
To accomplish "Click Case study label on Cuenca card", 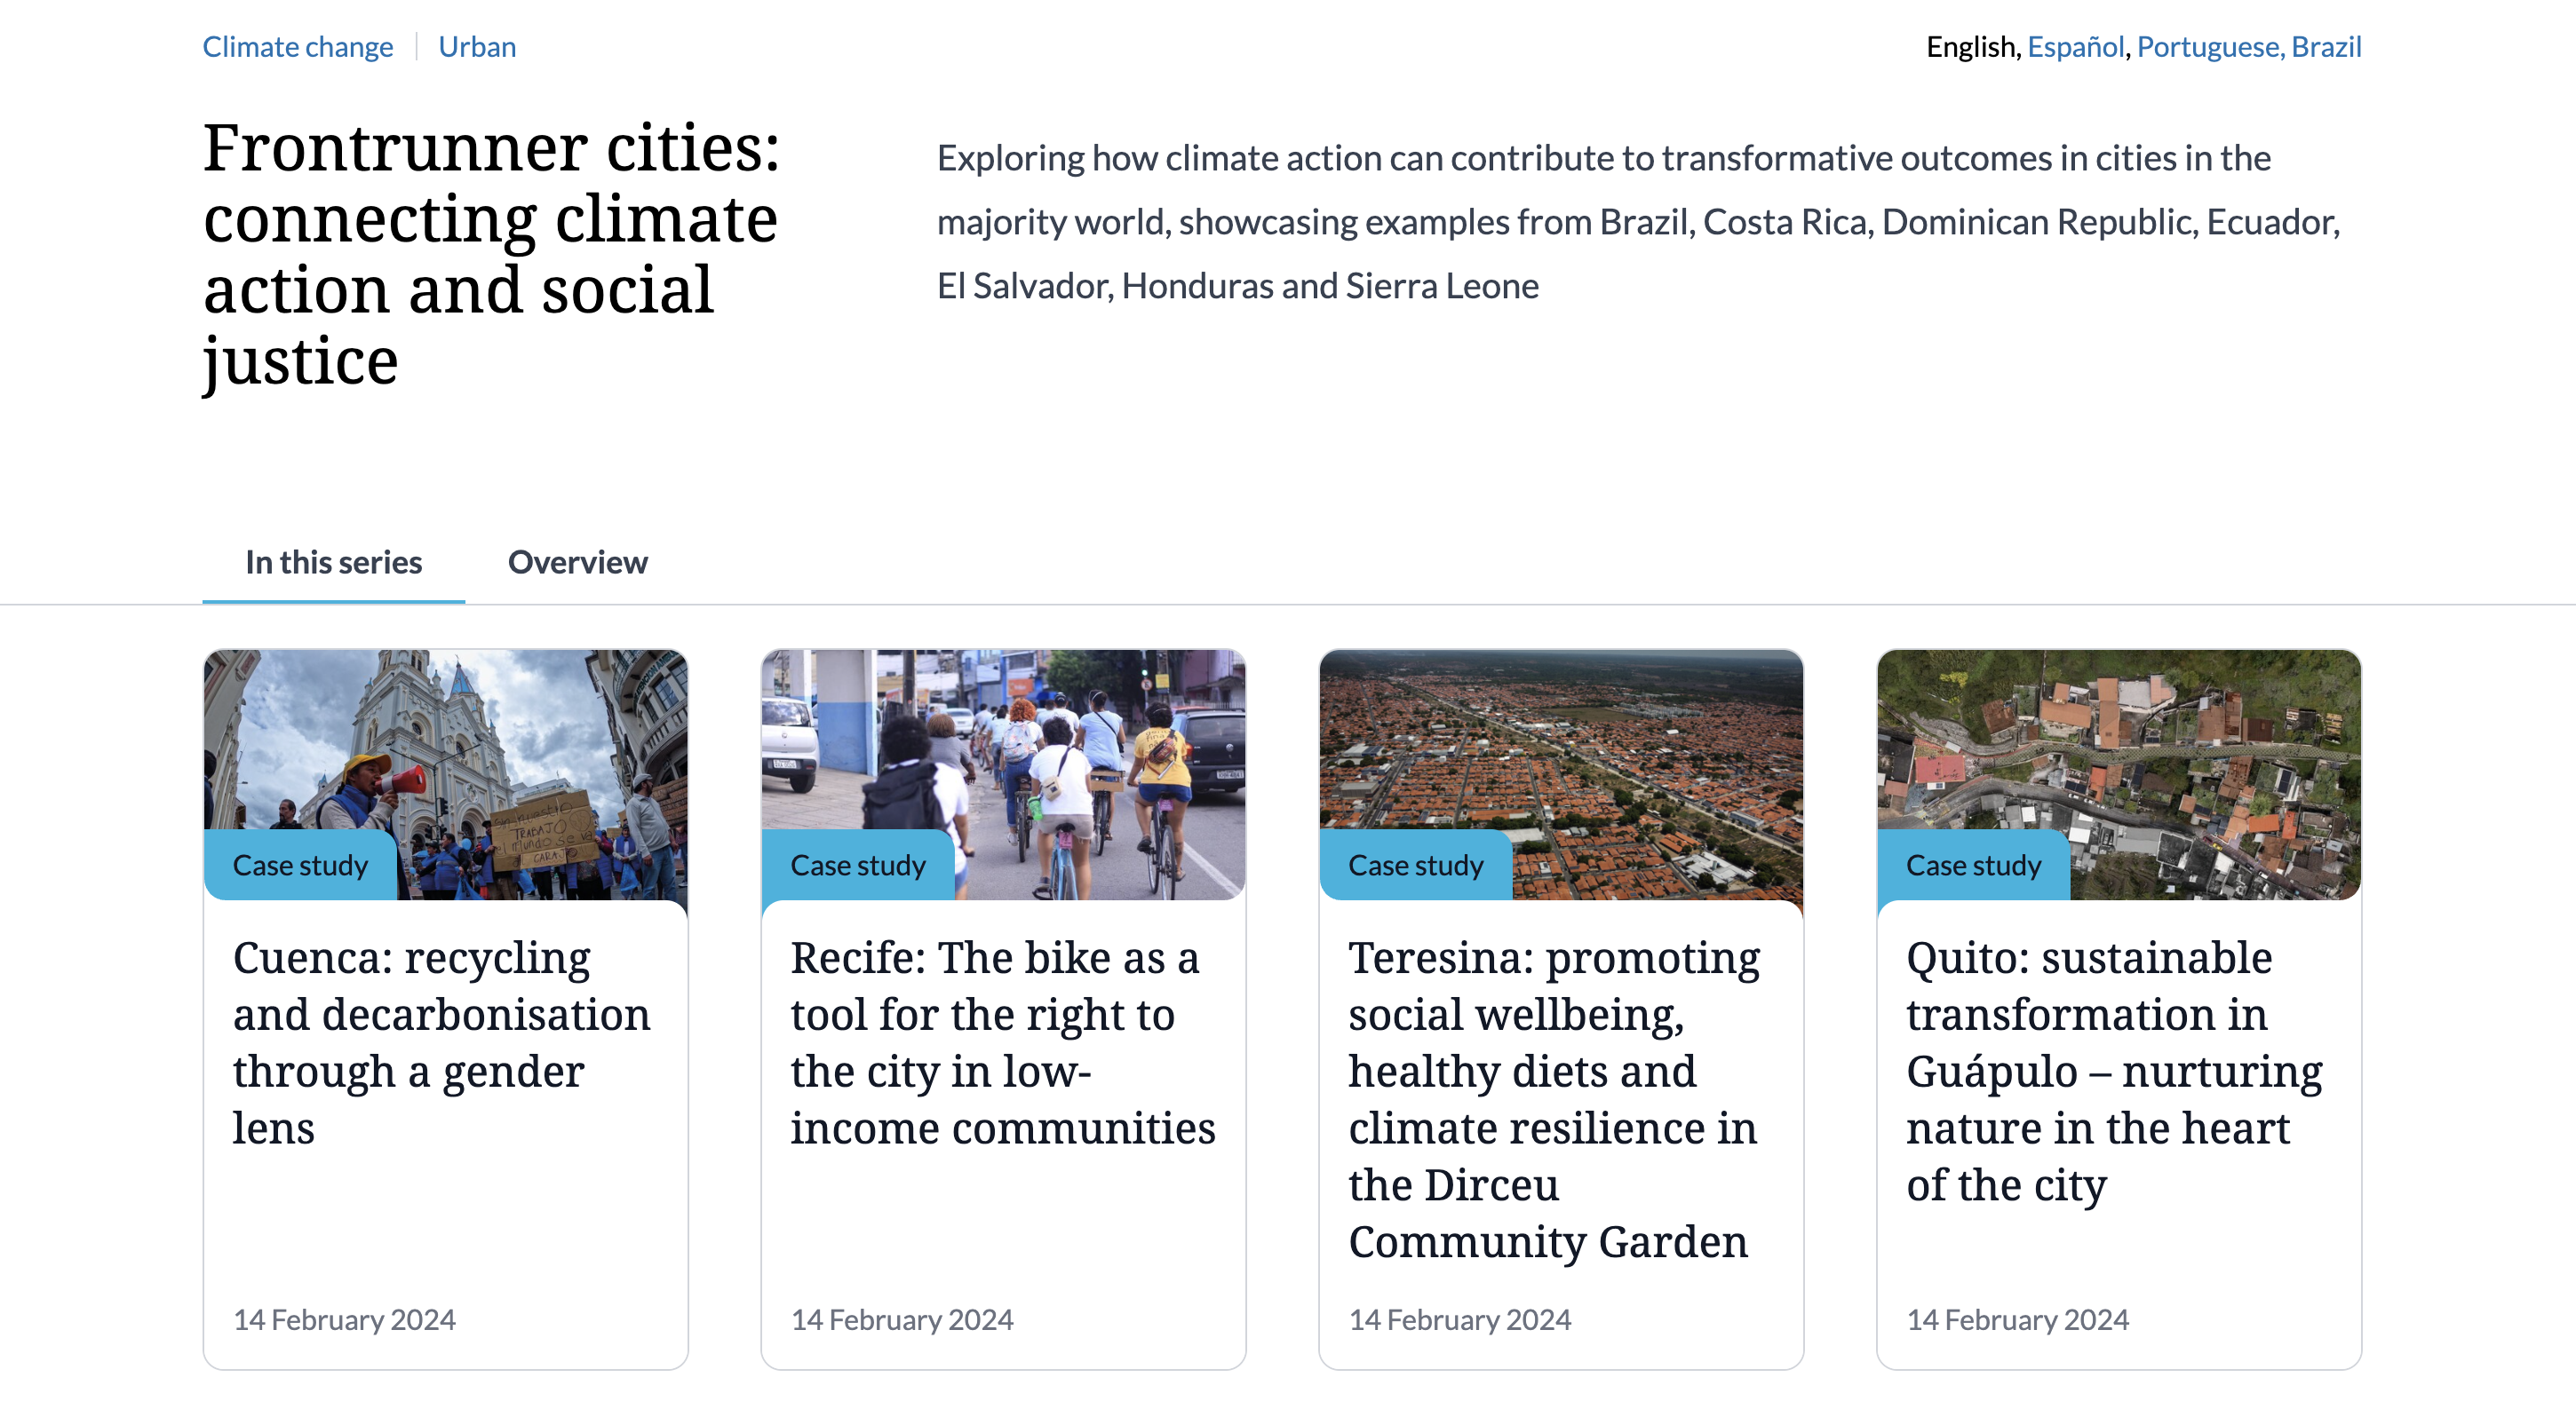I will tap(300, 866).
